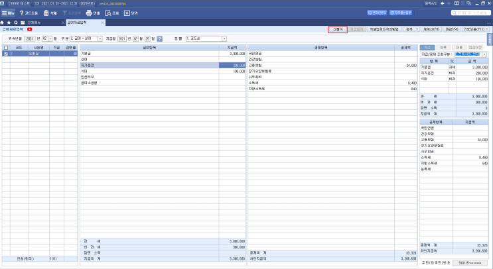Click the 산출식 button
The height and width of the screenshot is (269, 493).
point(338,29)
